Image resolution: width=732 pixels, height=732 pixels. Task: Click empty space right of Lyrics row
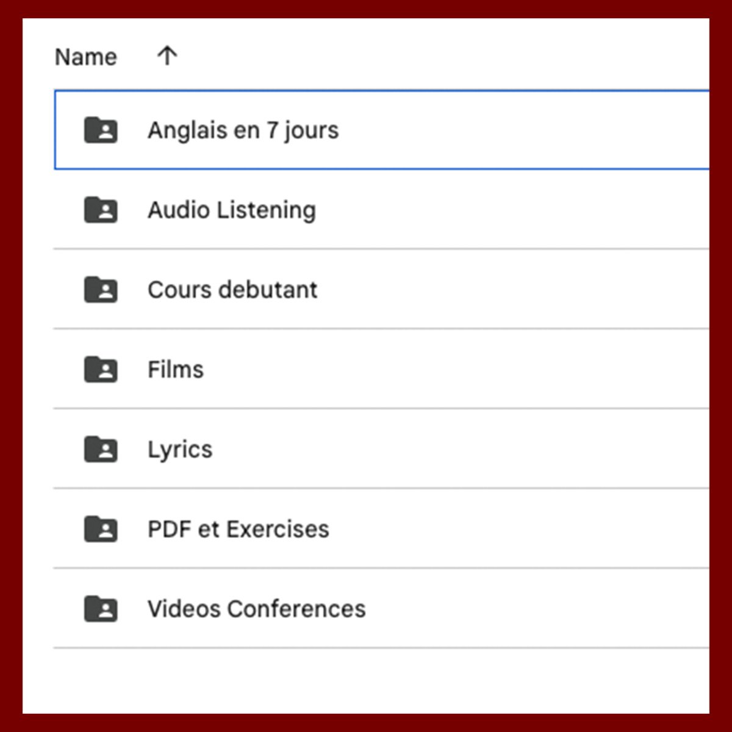[488, 450]
